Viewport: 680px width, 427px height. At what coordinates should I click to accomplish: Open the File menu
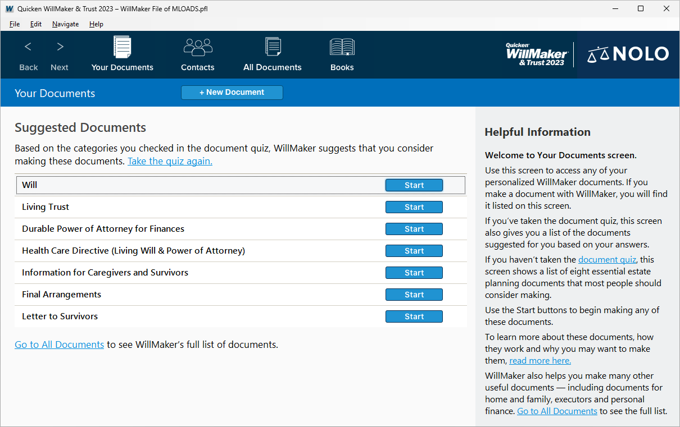[x=14, y=24]
